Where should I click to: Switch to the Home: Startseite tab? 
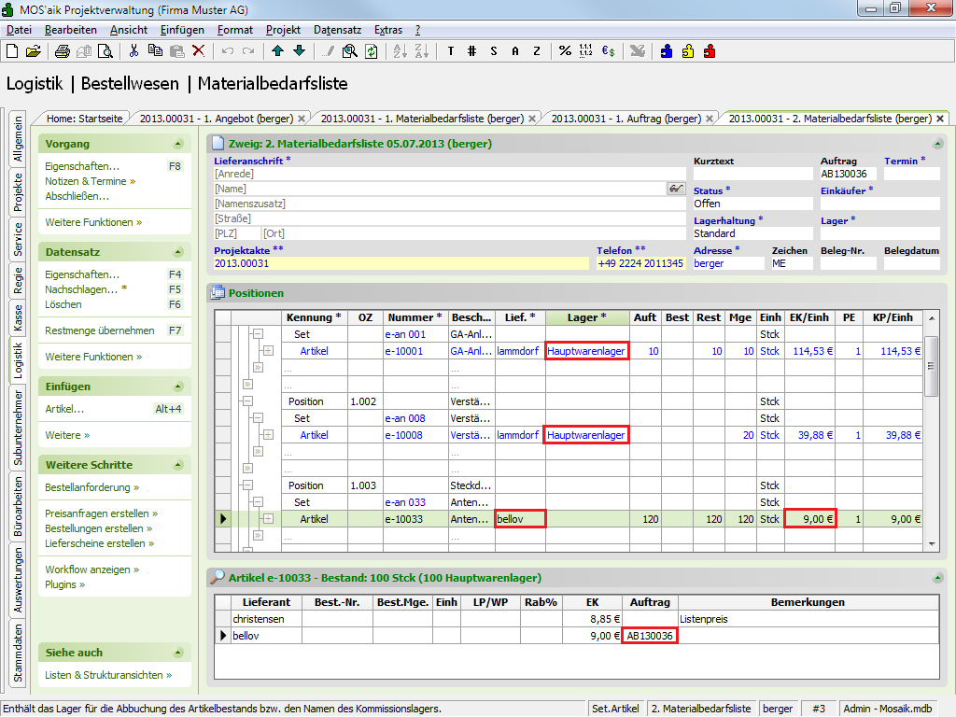click(85, 119)
